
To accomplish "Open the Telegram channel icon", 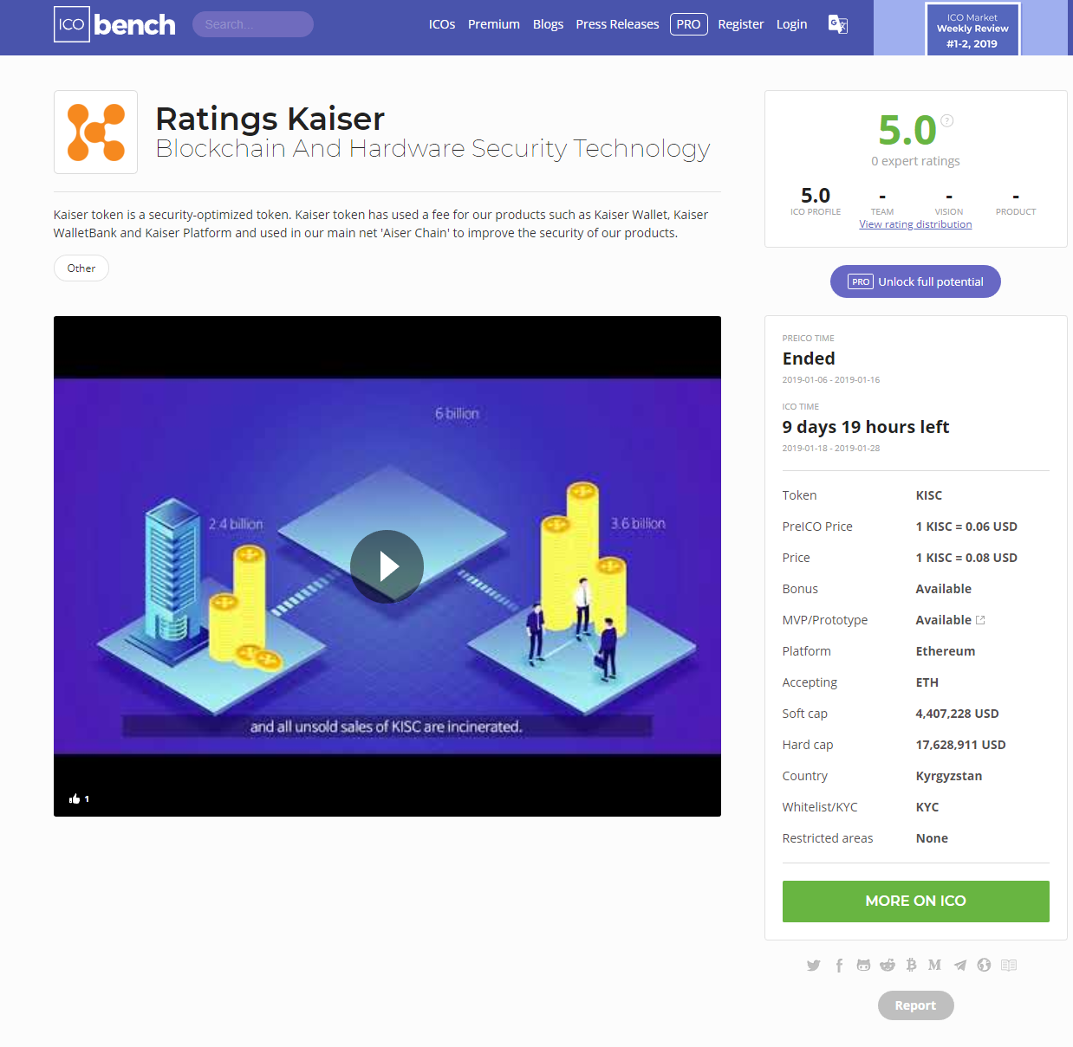I will point(960,966).
